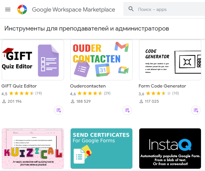Click user icon beside 188 529
205x171 pixels.
tap(73, 101)
